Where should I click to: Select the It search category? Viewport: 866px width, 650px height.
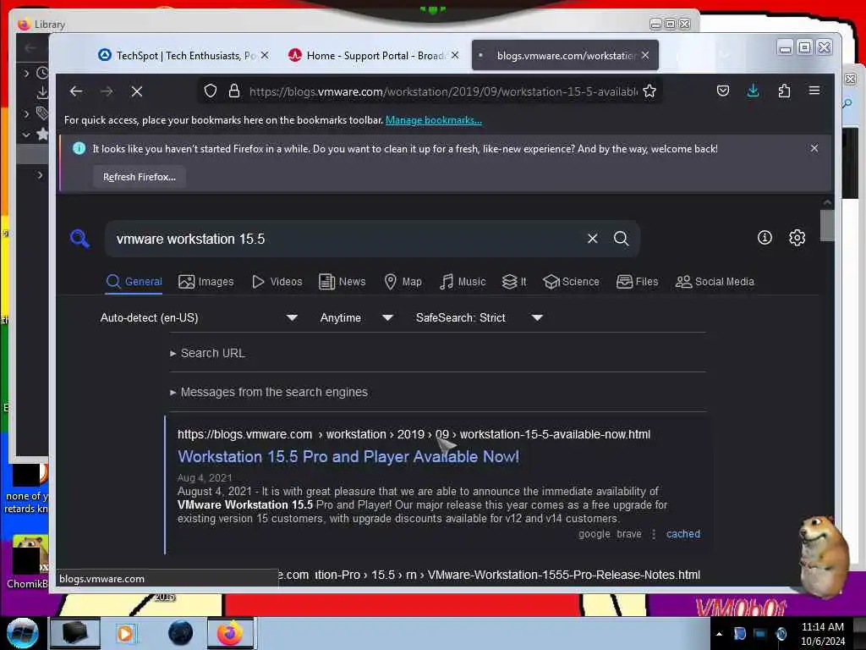click(513, 282)
